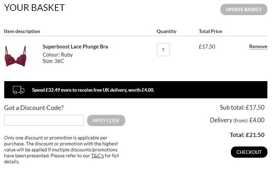The image size is (273, 170).
Task: Proceed with the CHECKOUT button
Action: (249, 152)
